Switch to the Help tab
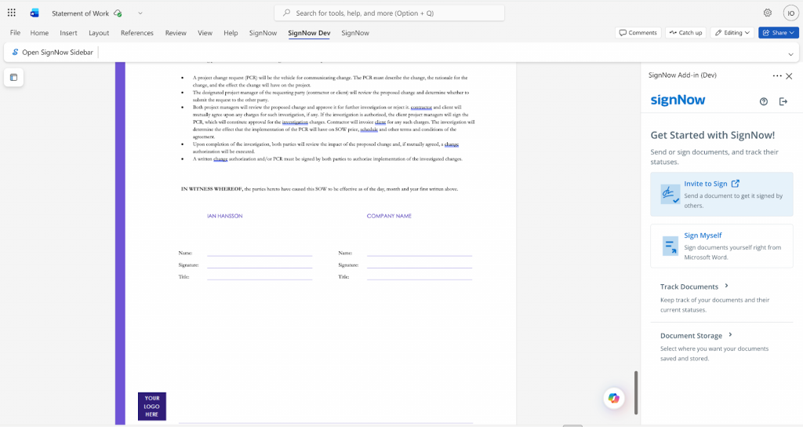The height and width of the screenshot is (427, 803). pyautogui.click(x=231, y=33)
